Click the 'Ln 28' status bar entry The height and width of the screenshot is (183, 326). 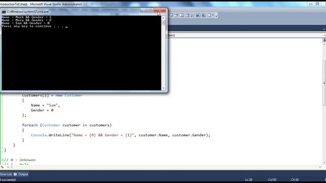click(249, 179)
